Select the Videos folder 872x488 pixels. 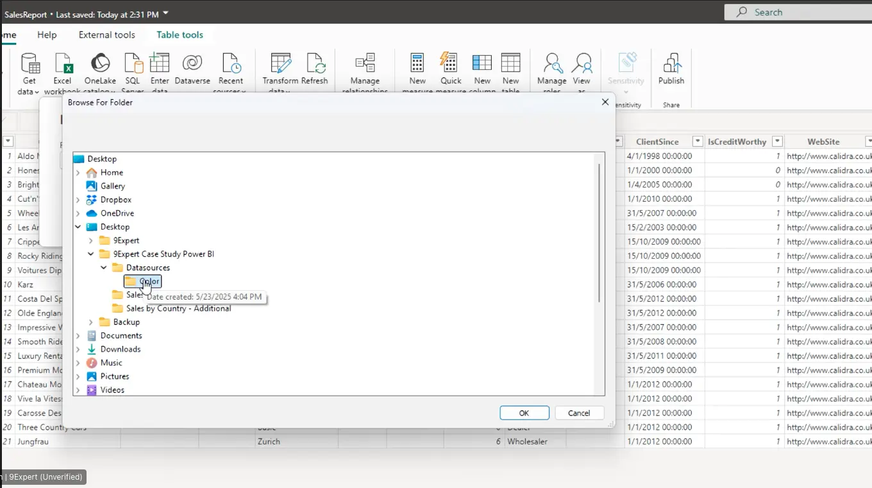pyautogui.click(x=112, y=389)
